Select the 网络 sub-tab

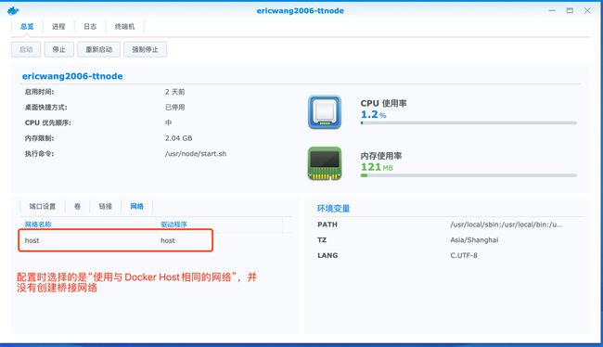136,206
